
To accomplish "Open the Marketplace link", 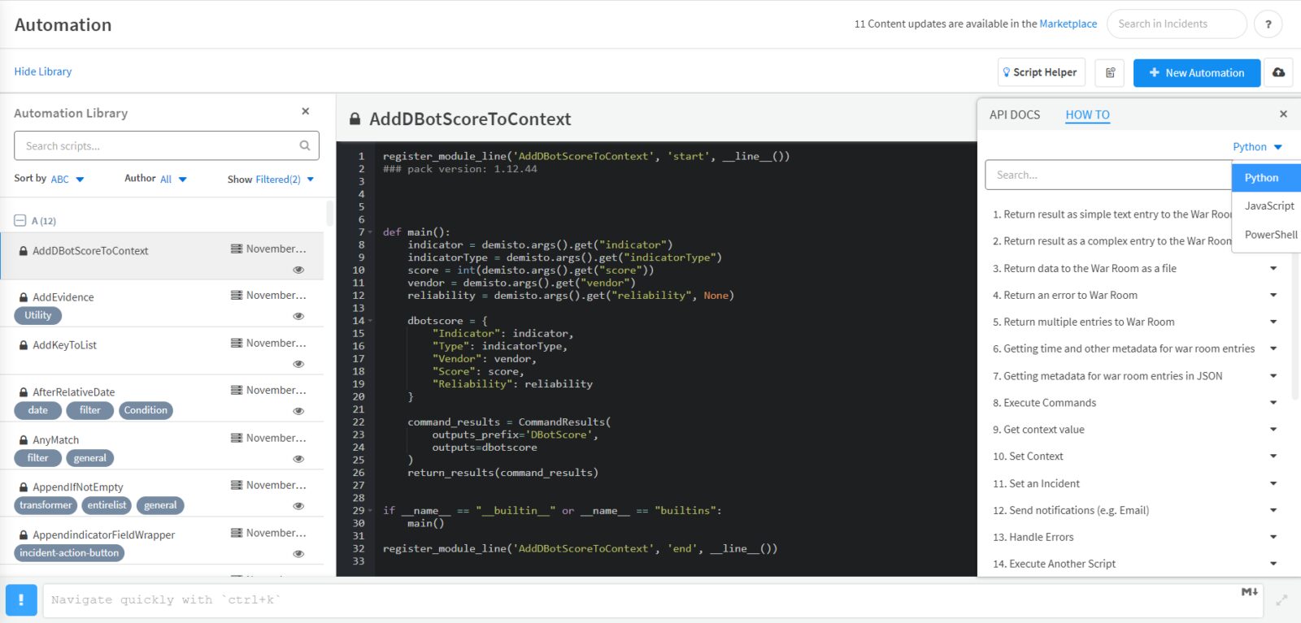I will point(1068,24).
